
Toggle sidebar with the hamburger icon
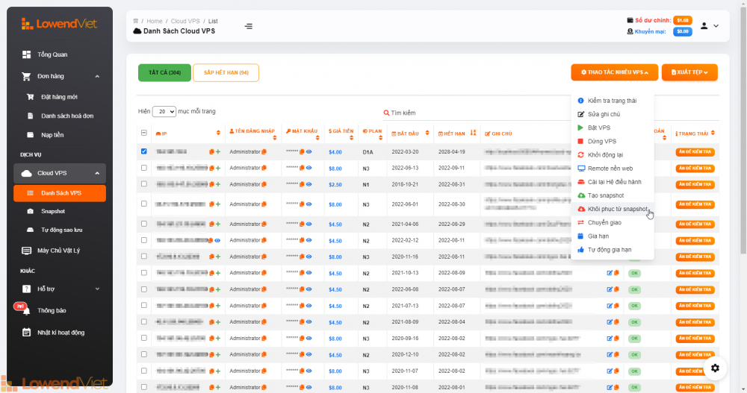(248, 26)
